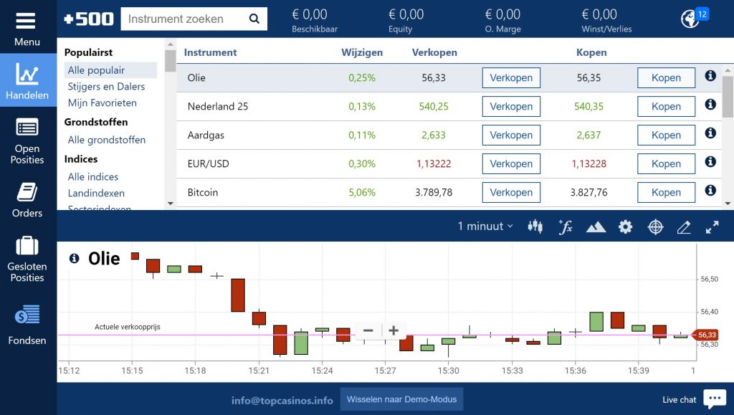
Task: Zoom out the chart with minus button
Action: pos(368,330)
